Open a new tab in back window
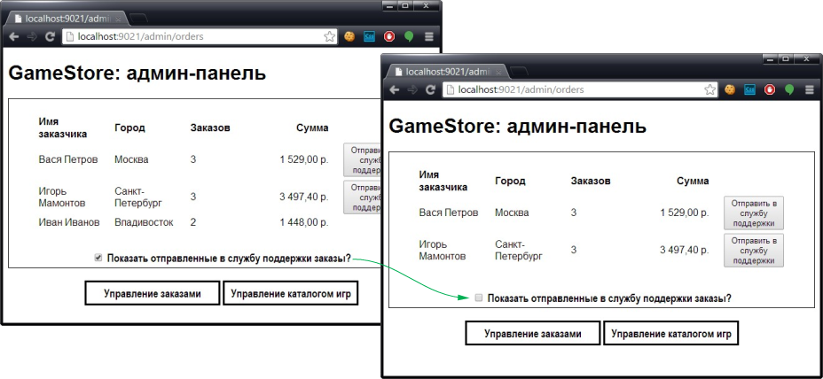This screenshot has width=823, height=379. coord(138,19)
